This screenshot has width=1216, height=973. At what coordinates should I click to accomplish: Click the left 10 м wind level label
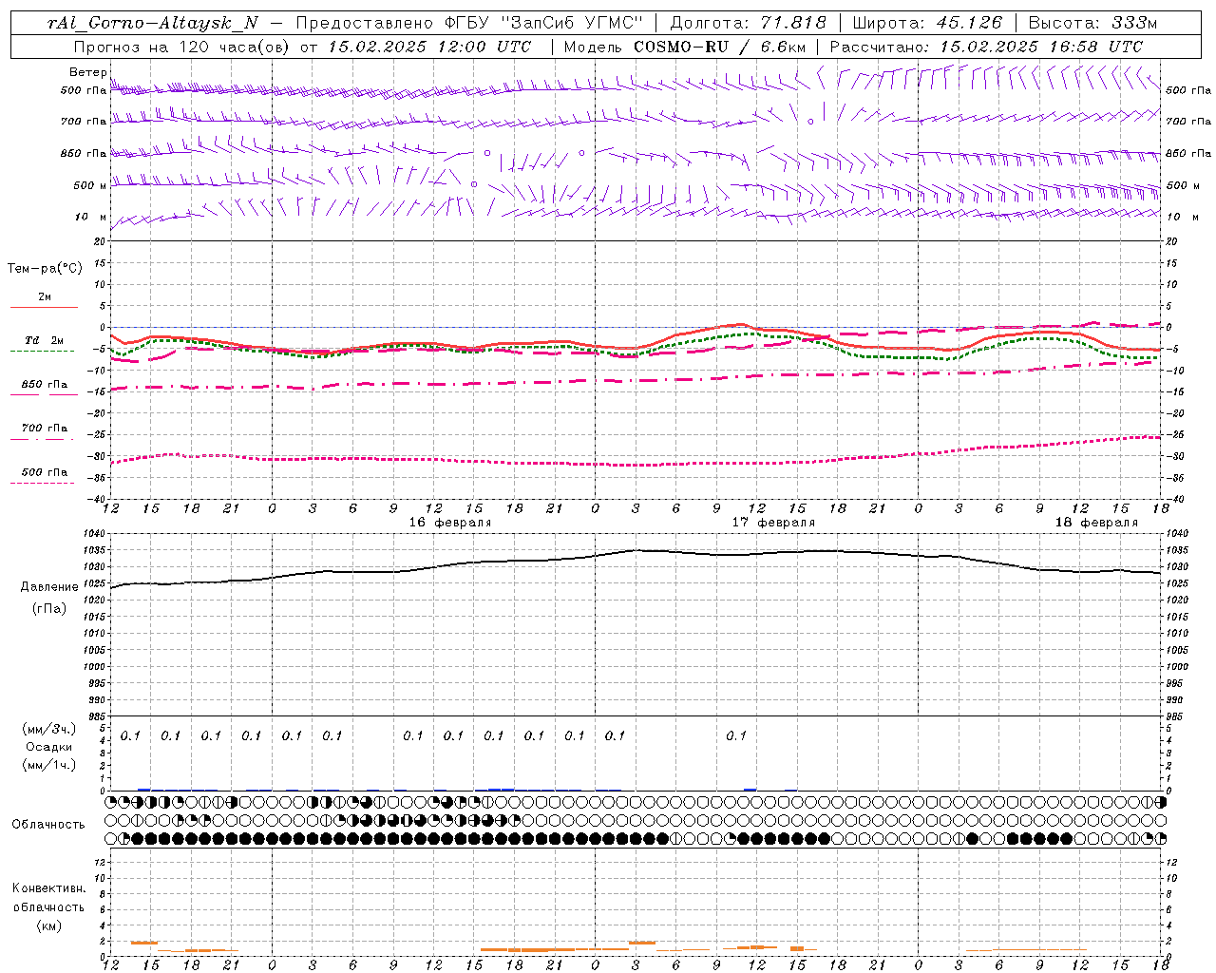(x=90, y=217)
